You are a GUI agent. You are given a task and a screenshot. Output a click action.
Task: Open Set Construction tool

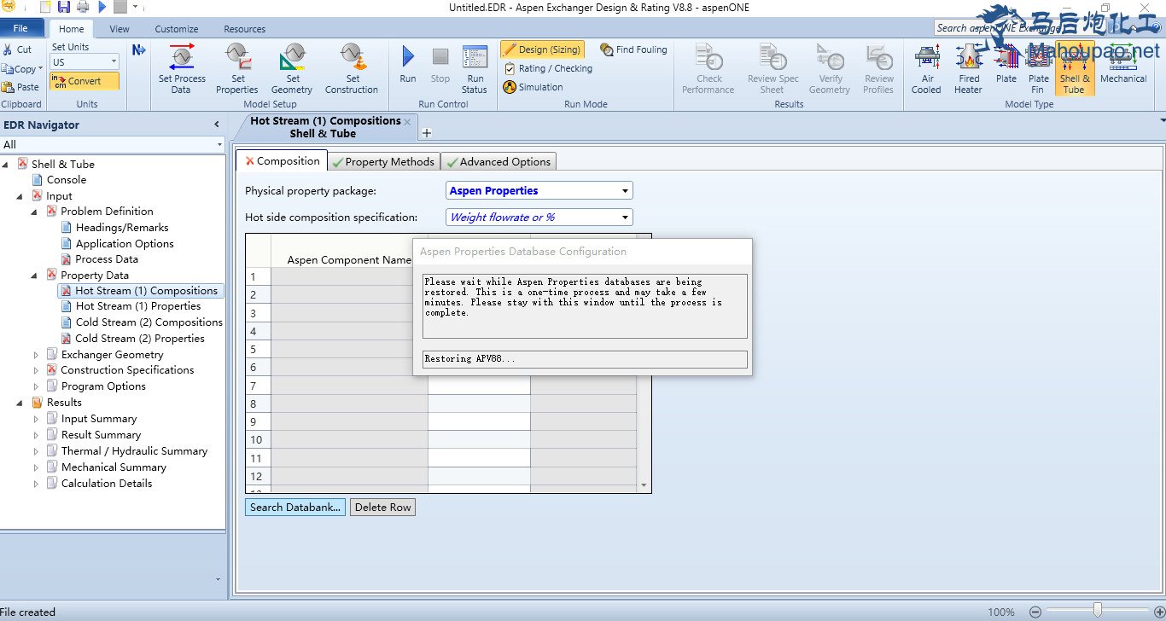pyautogui.click(x=352, y=70)
